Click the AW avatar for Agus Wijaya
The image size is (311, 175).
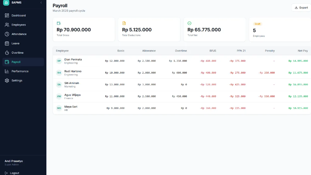pyautogui.click(x=59, y=96)
